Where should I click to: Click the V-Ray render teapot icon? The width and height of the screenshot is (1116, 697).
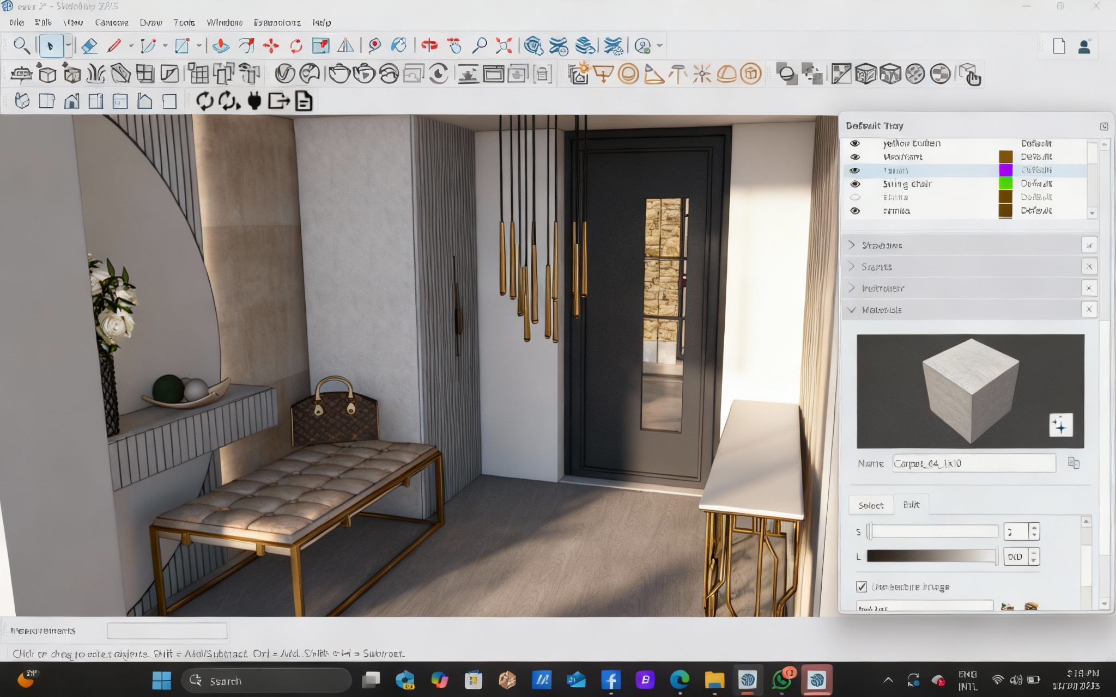tap(339, 74)
